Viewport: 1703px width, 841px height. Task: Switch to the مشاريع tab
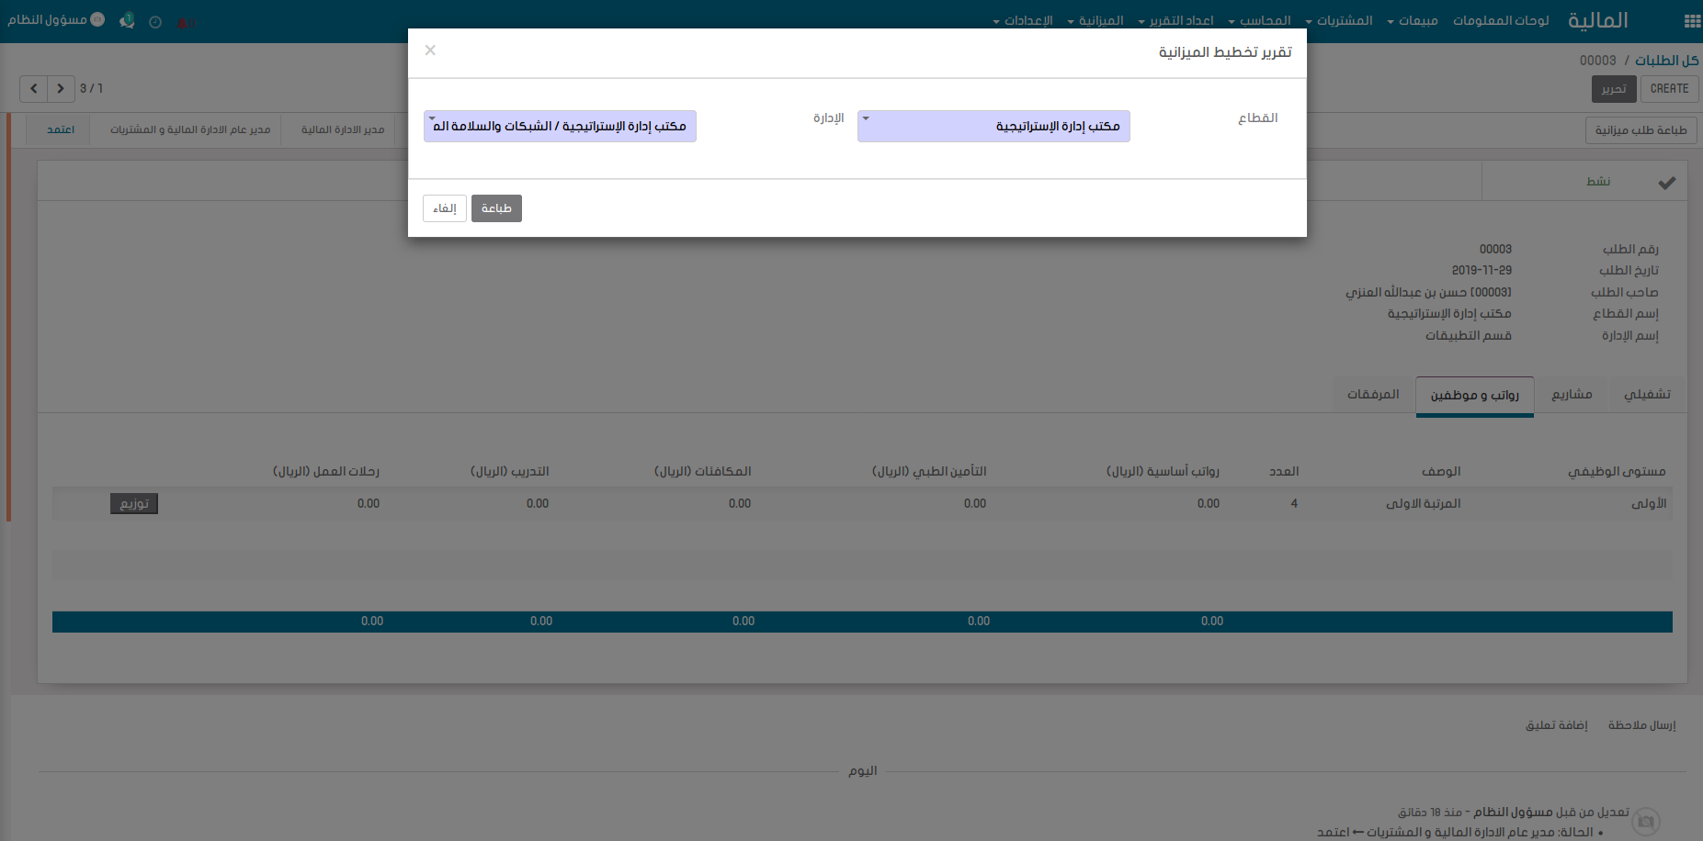point(1572,395)
